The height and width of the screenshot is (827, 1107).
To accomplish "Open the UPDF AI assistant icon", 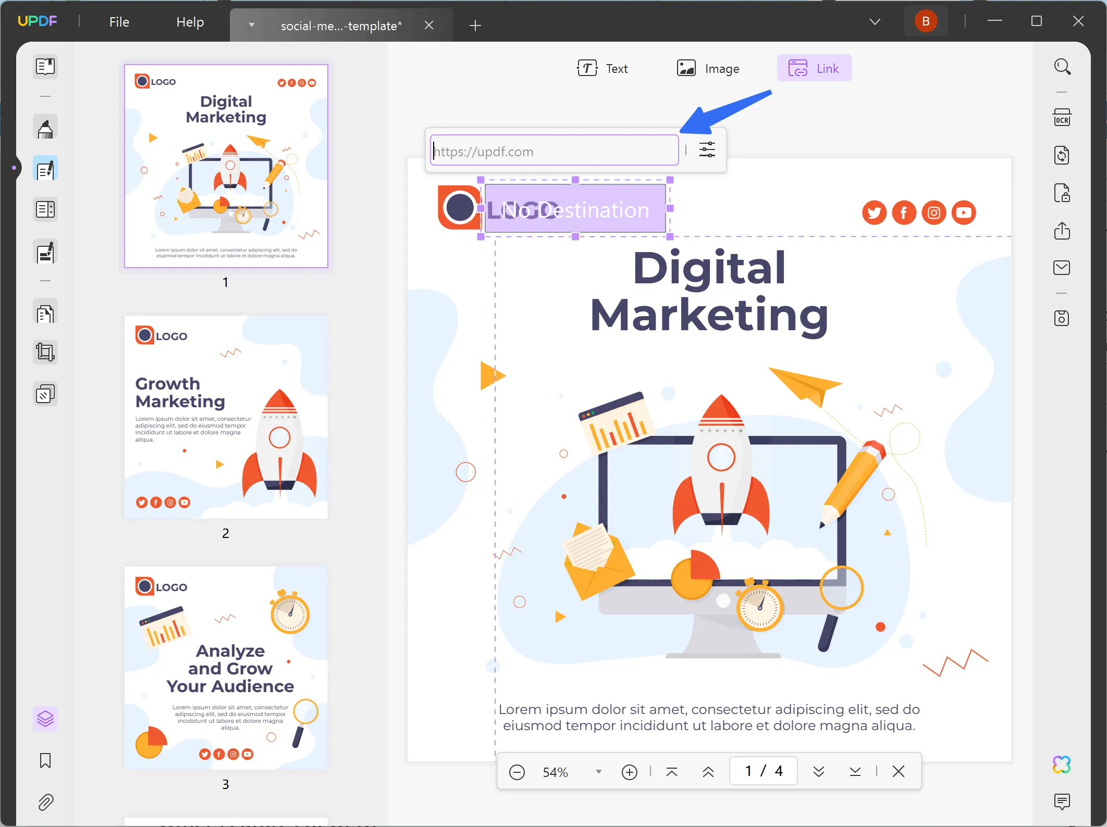I will tap(1062, 765).
